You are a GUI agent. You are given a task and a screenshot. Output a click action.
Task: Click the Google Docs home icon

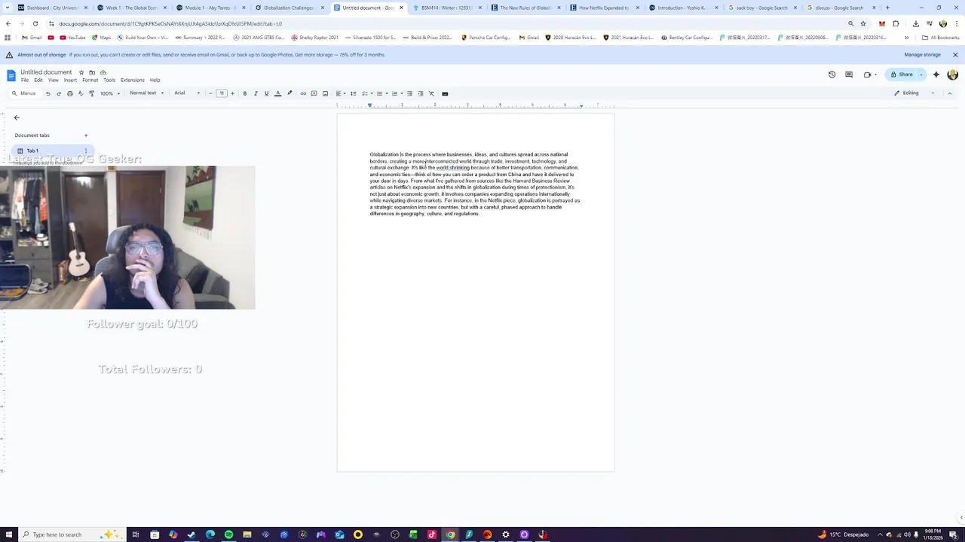(11, 75)
